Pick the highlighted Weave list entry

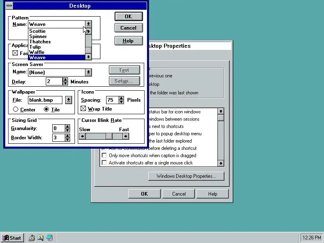point(57,58)
